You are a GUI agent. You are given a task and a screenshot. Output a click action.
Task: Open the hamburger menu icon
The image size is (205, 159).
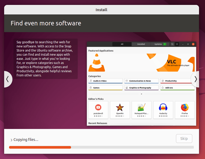coord(177,44)
